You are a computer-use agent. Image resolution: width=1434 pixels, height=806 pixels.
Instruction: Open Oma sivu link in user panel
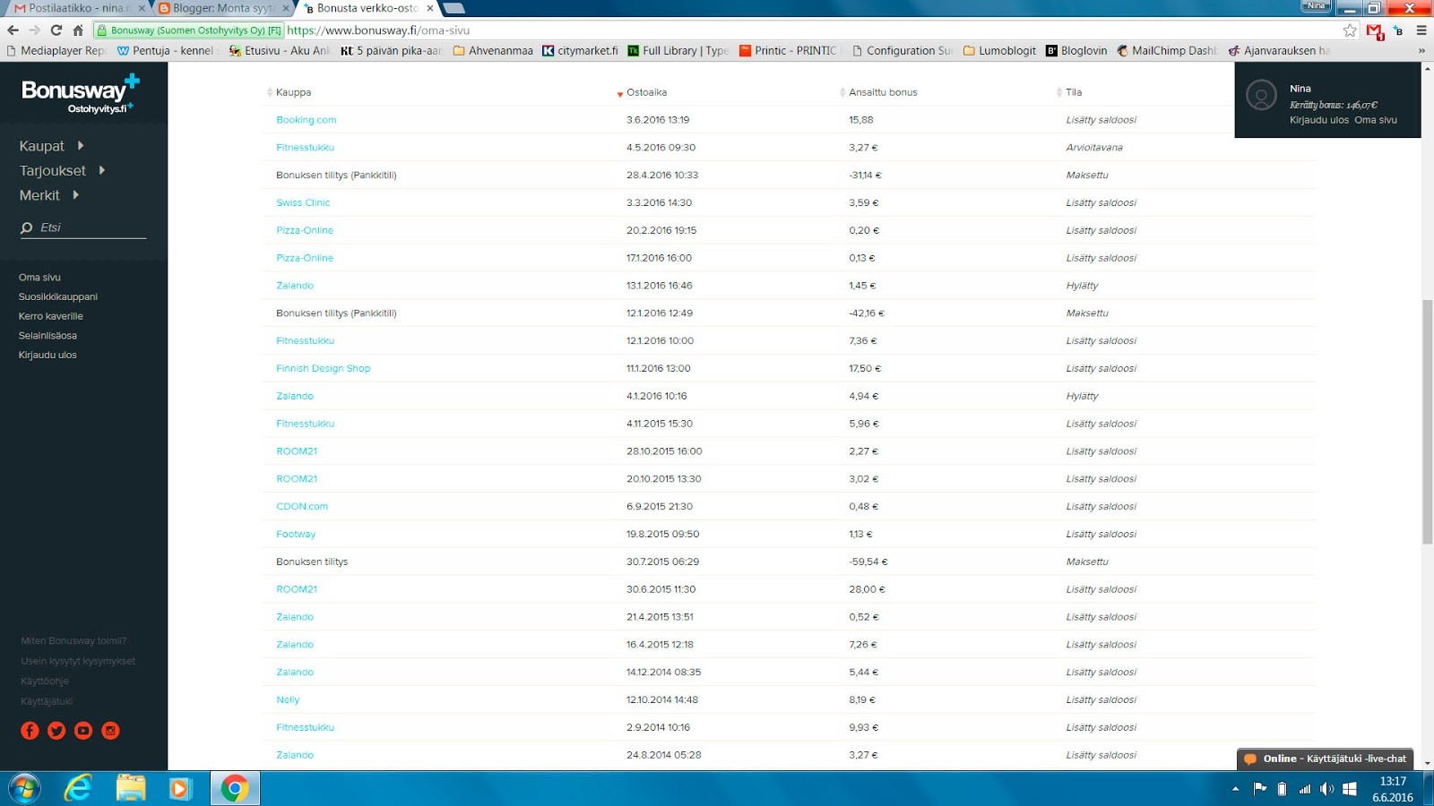point(1376,120)
